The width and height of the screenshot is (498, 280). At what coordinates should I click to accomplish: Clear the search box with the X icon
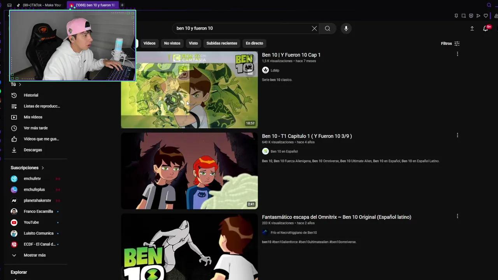[314, 28]
